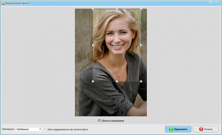Click the Сбросить кадрирование link

113,121
